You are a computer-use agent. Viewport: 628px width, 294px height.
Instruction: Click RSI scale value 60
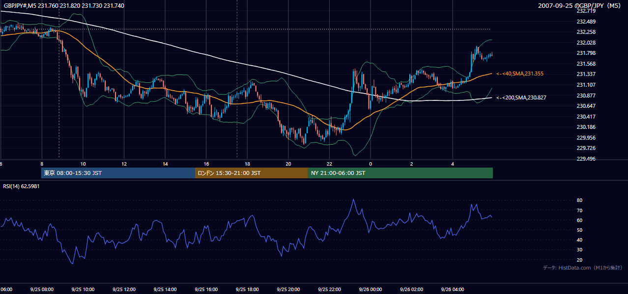(x=579, y=220)
